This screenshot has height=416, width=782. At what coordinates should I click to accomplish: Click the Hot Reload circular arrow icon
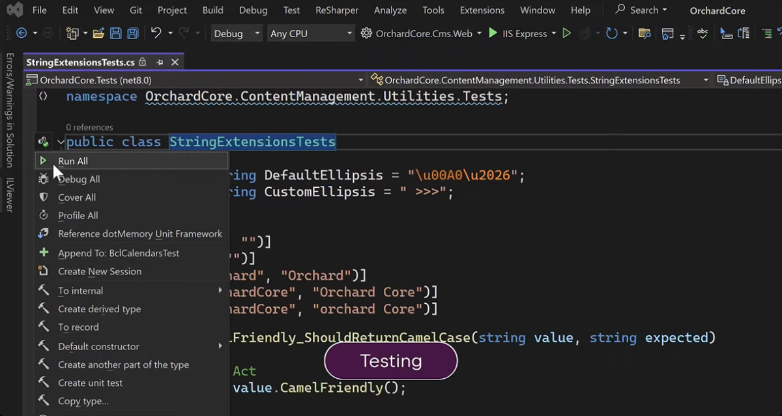[611, 33]
